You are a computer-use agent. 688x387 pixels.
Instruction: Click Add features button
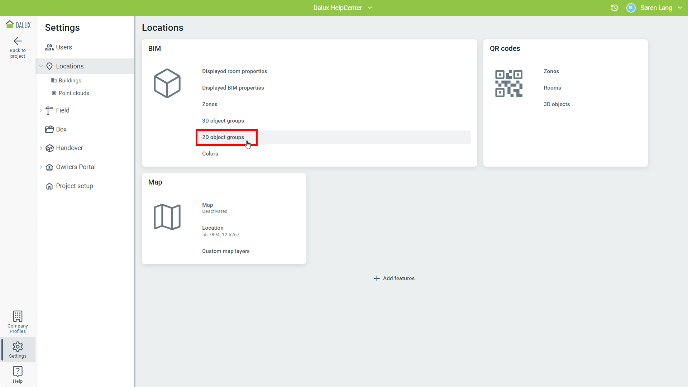pos(394,278)
